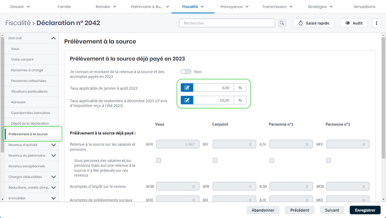
Task: Expand Revenus d'activité sidebar section
Action: (x=54, y=145)
